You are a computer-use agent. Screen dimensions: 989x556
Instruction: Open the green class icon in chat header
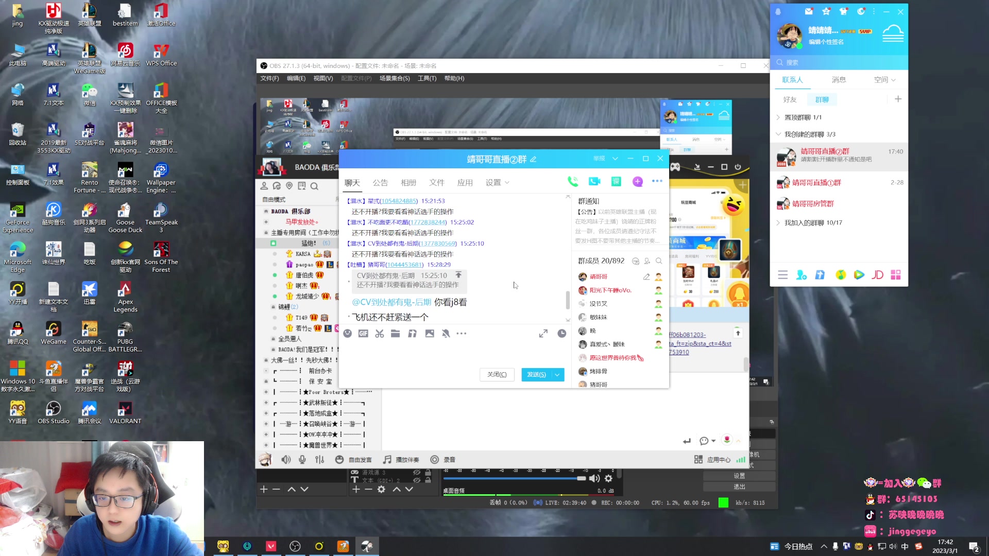(616, 181)
